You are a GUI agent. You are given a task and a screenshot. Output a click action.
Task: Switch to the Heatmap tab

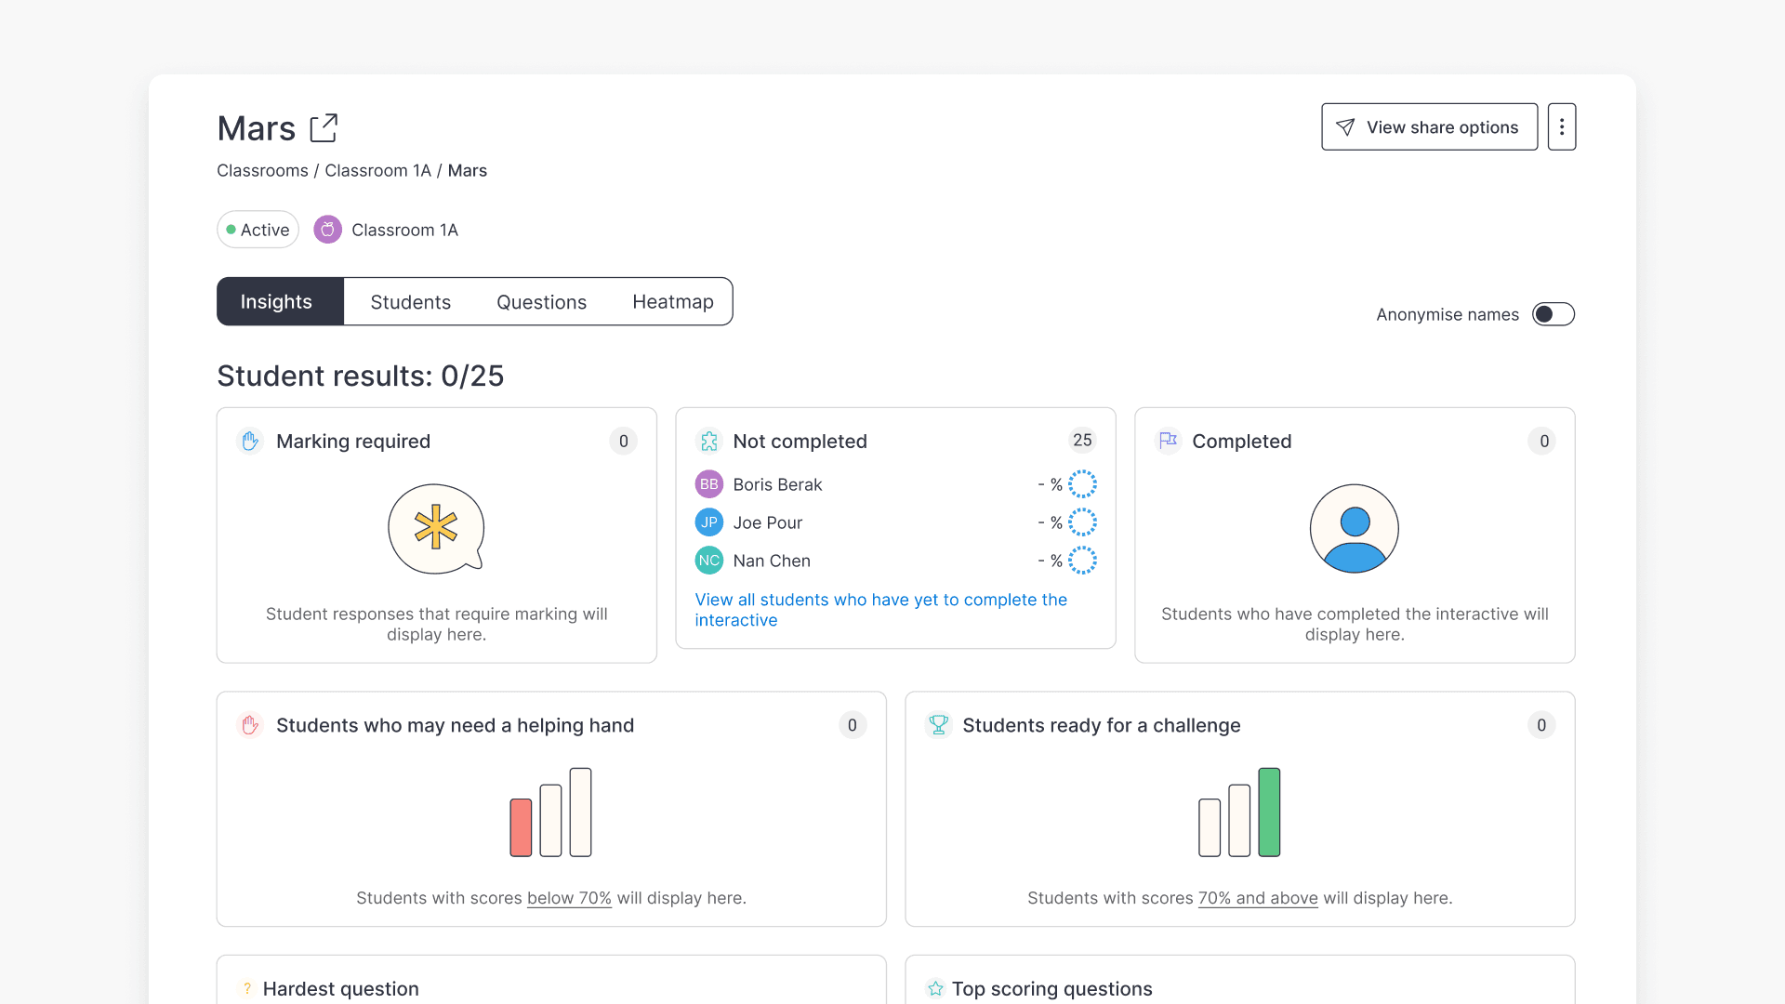[x=673, y=301]
